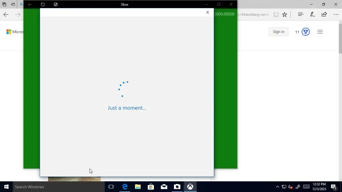Open the Edge Hub lines icon
This screenshot has width=342, height=192.
pyautogui.click(x=301, y=14)
